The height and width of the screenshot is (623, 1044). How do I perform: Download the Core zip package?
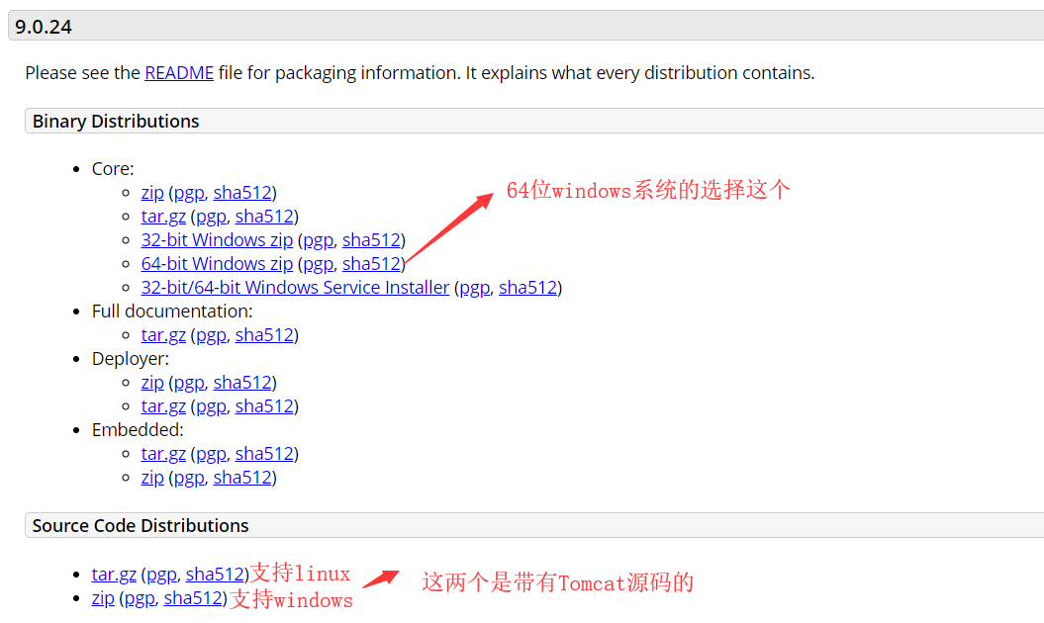[x=152, y=193]
